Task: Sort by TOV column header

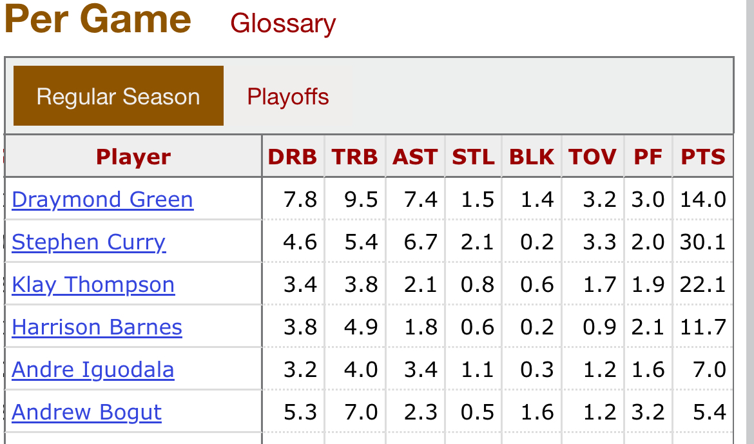Action: [592, 157]
